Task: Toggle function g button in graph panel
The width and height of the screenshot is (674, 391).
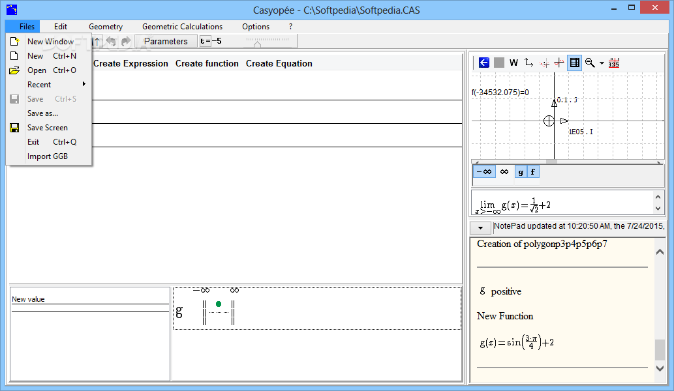Action: tap(521, 171)
